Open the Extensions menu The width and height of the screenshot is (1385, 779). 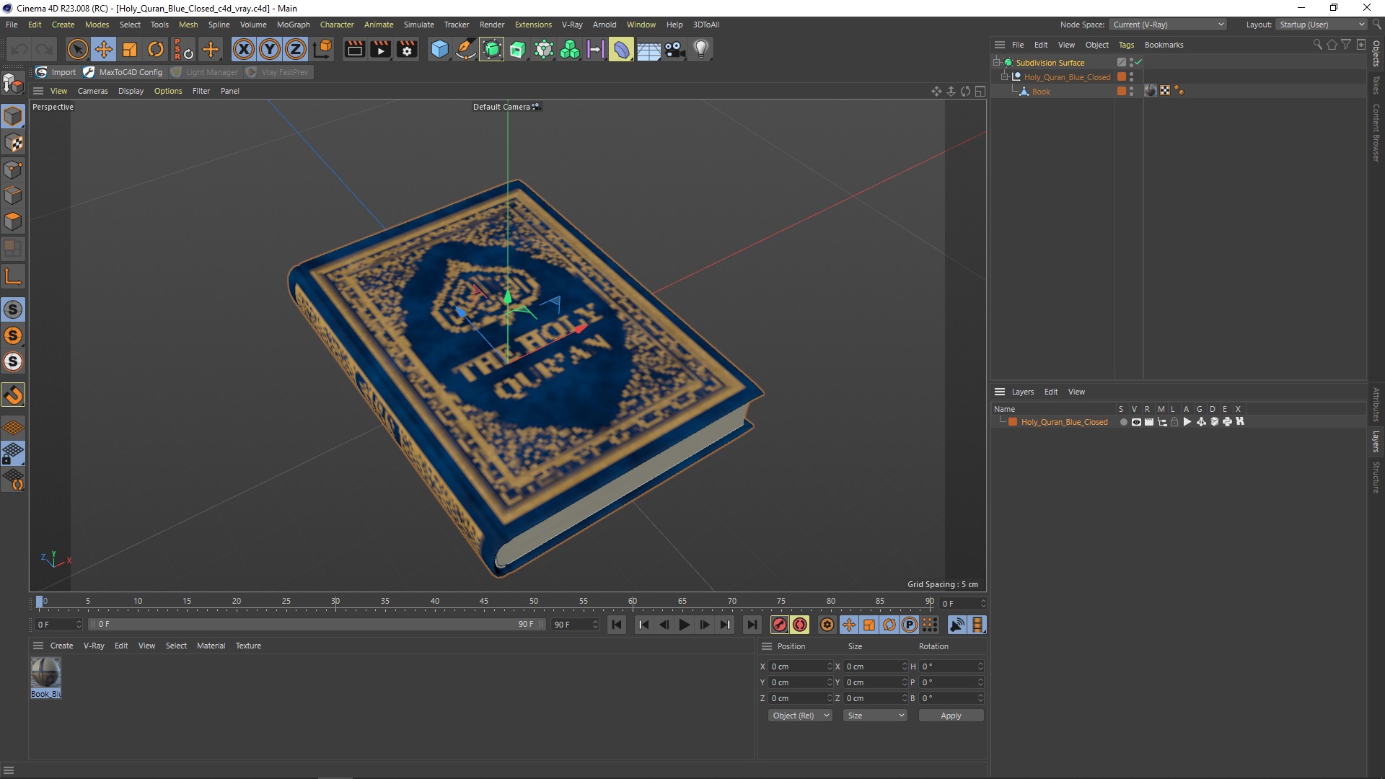[533, 25]
